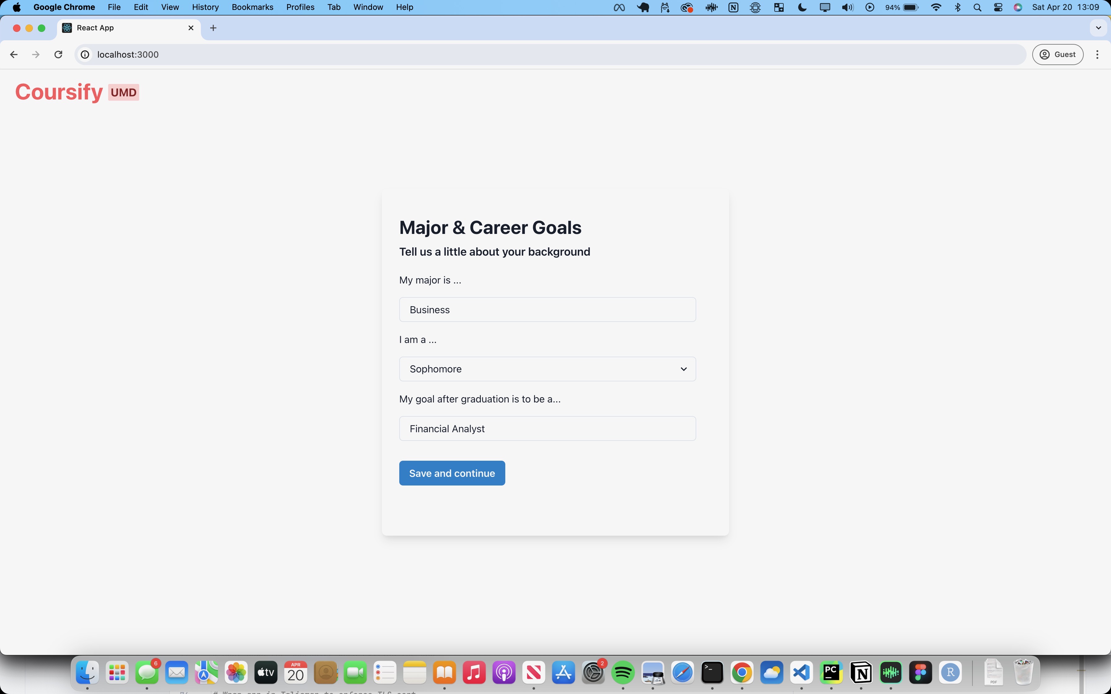Launch Visual Studio Code from dock
1111x694 pixels.
click(x=802, y=673)
